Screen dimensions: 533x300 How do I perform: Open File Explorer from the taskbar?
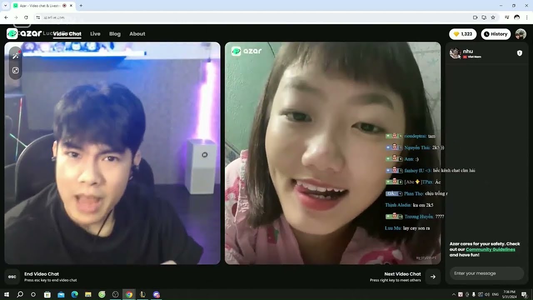pos(88,295)
